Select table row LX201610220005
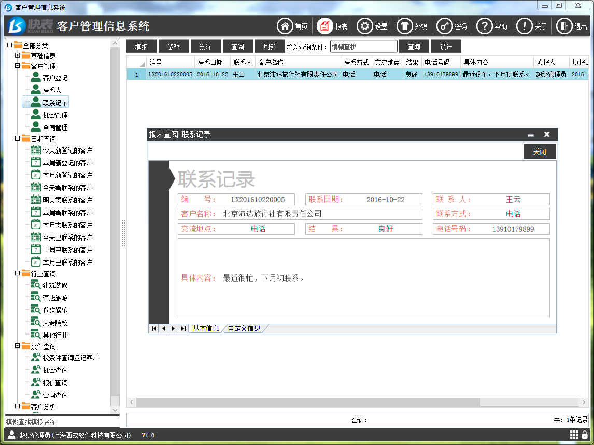 (357, 74)
